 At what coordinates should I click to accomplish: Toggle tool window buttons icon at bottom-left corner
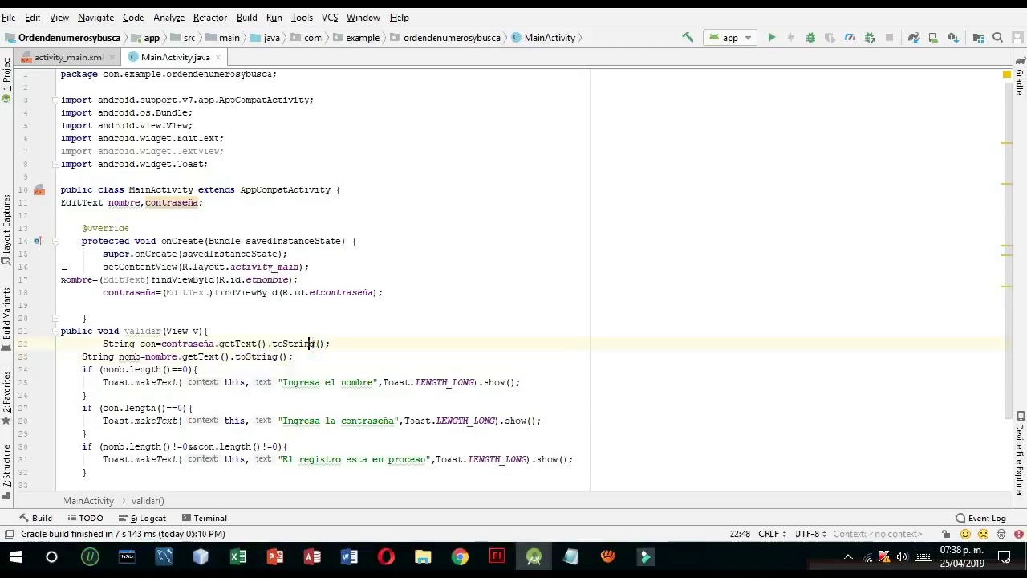8,534
